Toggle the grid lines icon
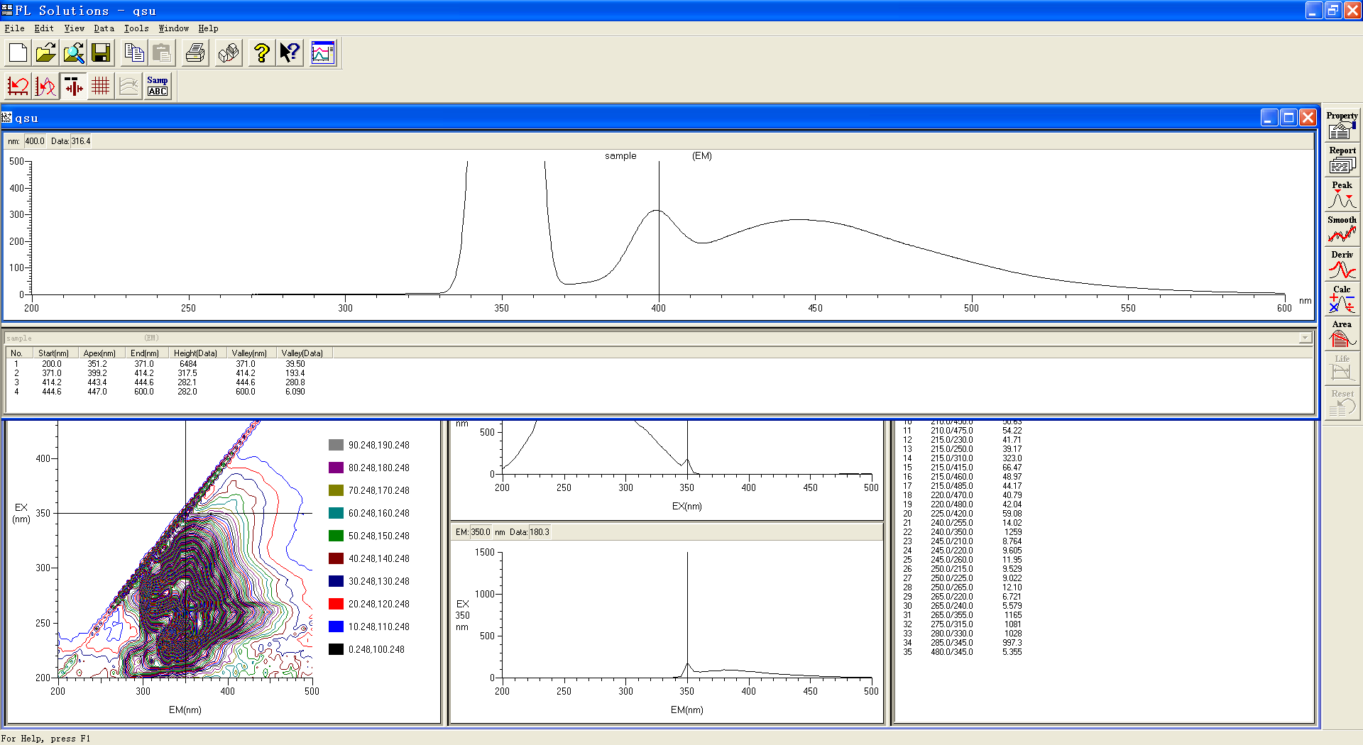This screenshot has height=745, width=1363. [x=101, y=87]
